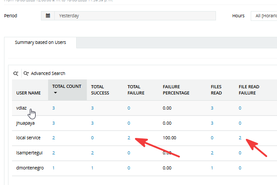Click vdiaz failure percentage 0.00

tap(167, 108)
